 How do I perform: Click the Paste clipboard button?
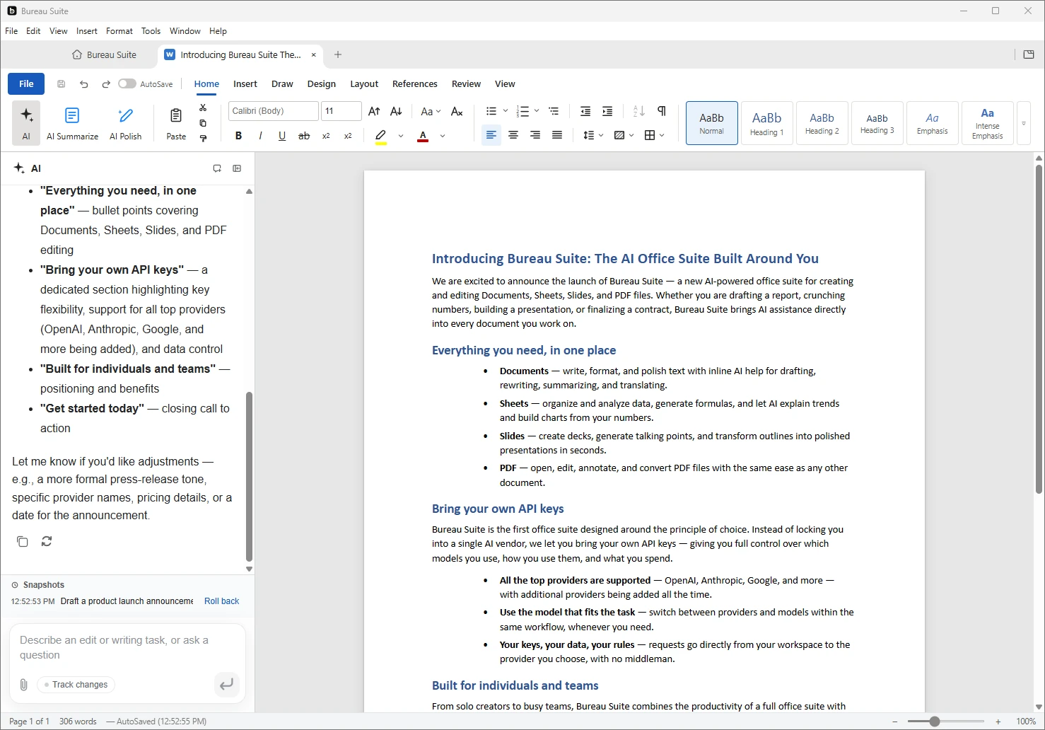[176, 122]
